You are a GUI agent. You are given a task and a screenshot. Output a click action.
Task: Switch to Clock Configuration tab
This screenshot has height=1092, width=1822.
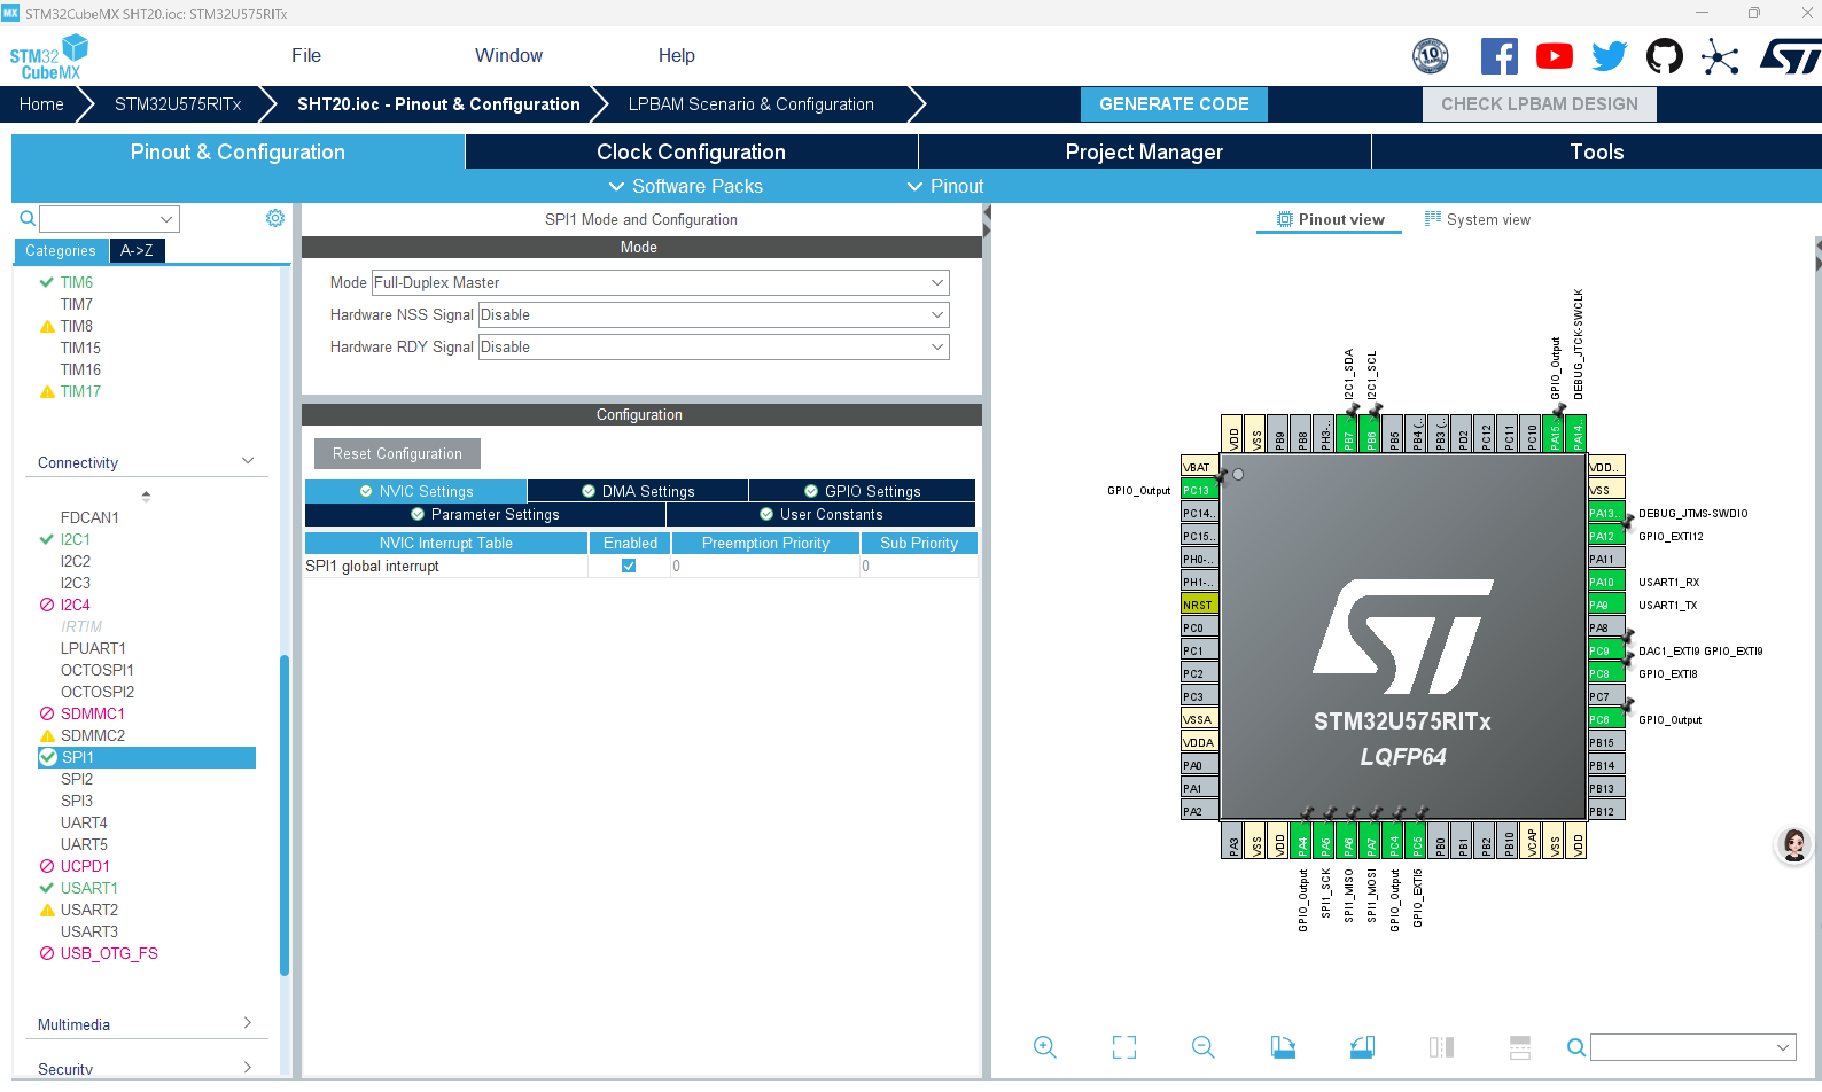(x=690, y=151)
